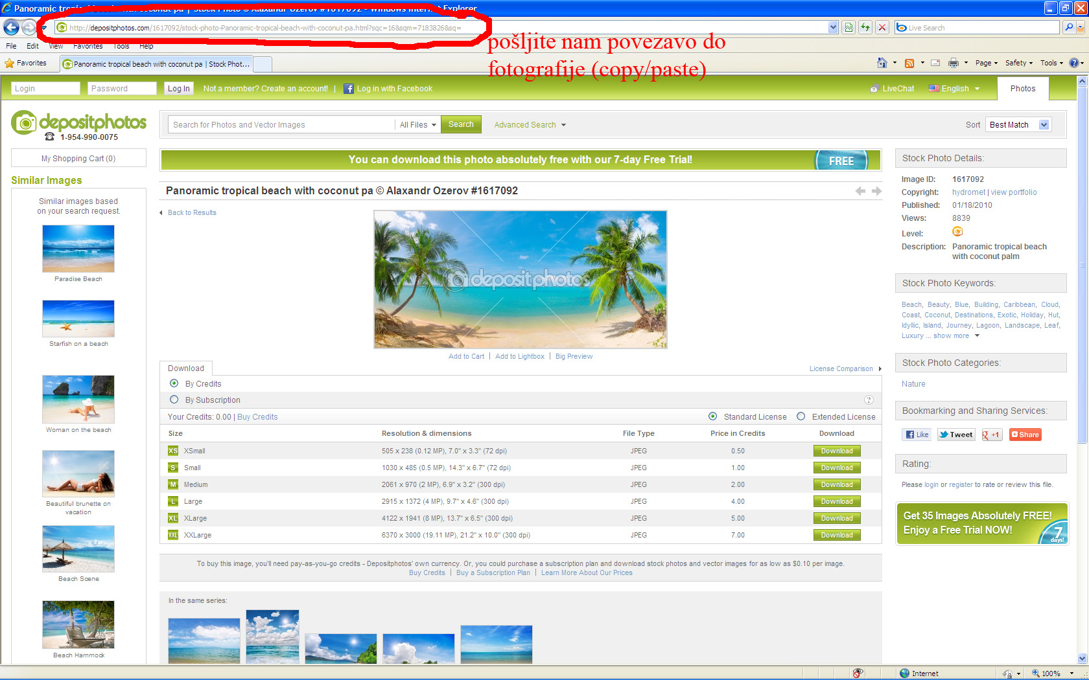1089x680 pixels.
Task: Click the browser Forward arrow button
Action: [29, 27]
